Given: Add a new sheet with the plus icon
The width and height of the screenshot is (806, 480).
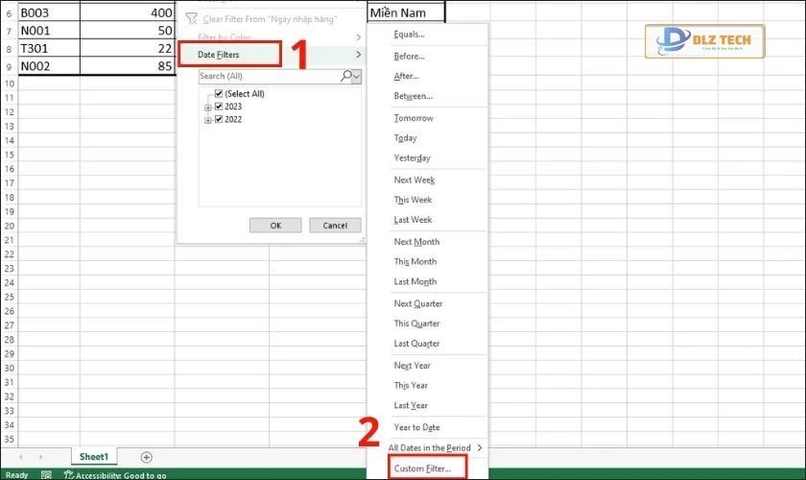Looking at the screenshot, I should (x=147, y=457).
